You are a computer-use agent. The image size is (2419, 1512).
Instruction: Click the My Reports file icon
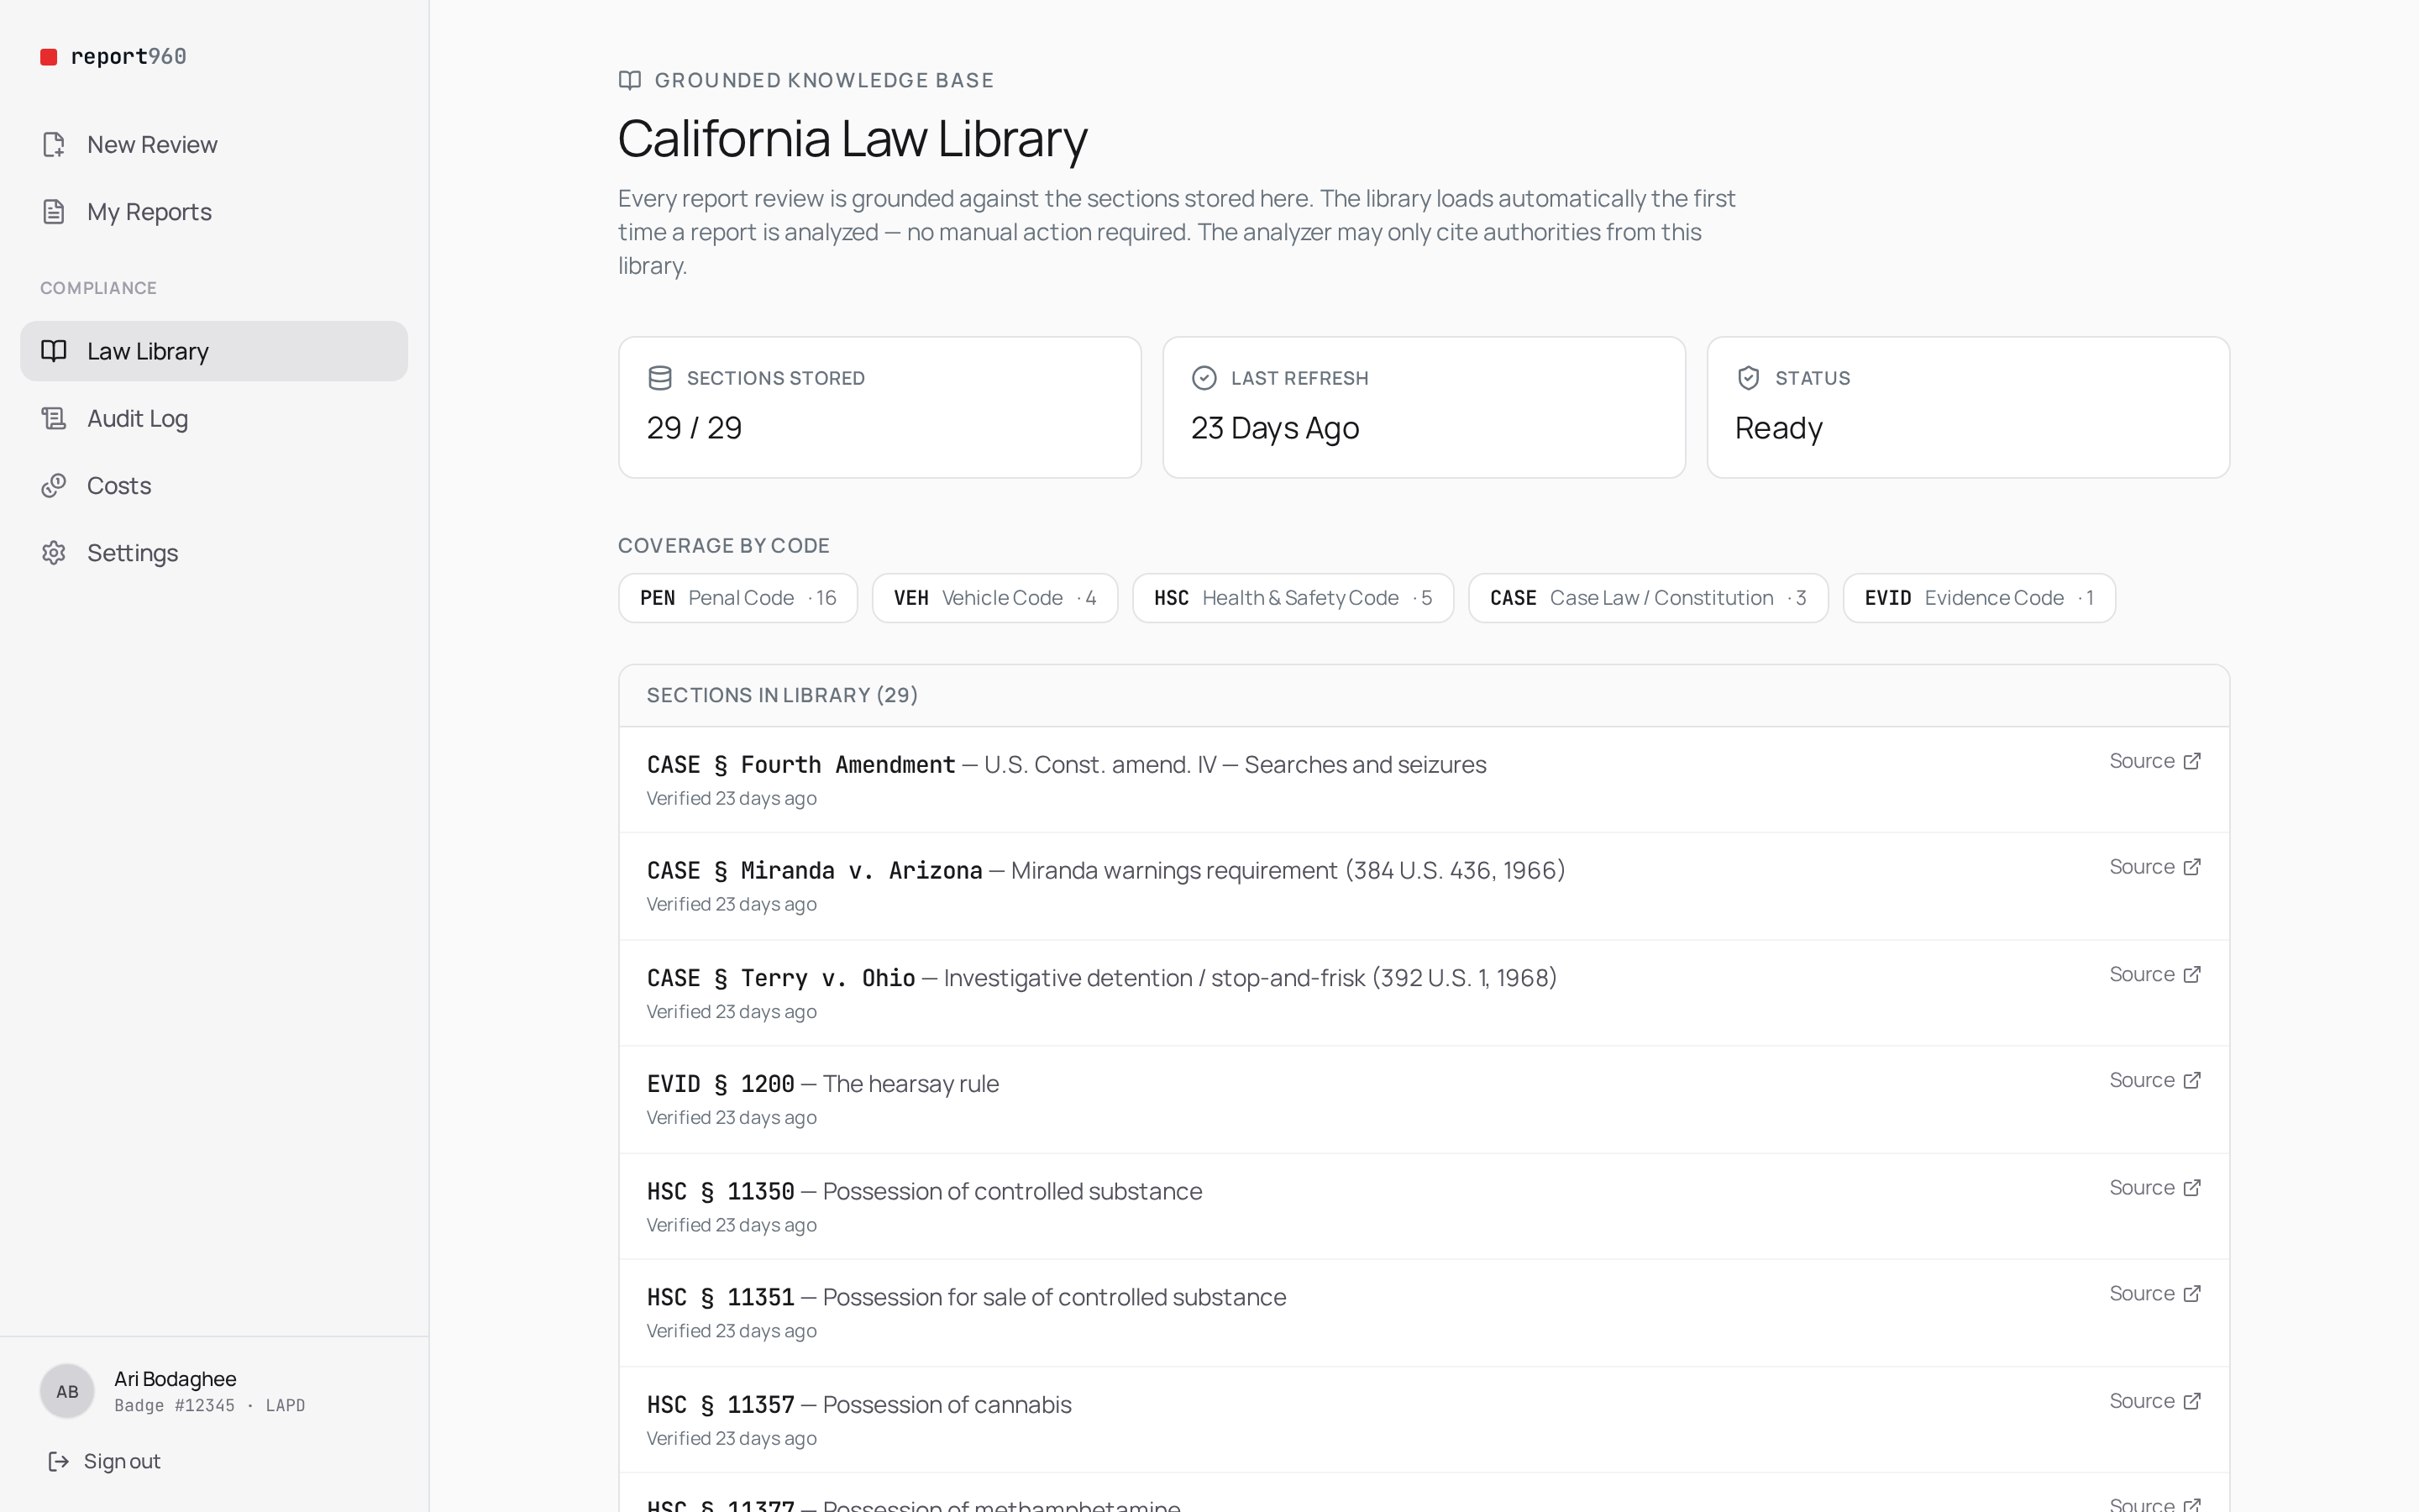coord(54,212)
